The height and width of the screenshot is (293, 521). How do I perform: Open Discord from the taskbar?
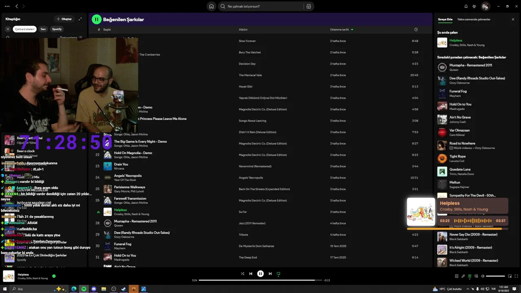point(94,289)
